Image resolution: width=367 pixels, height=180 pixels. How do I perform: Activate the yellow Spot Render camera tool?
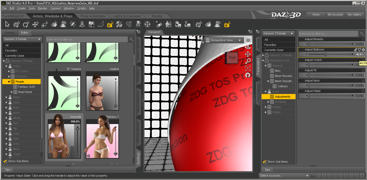[110, 25]
